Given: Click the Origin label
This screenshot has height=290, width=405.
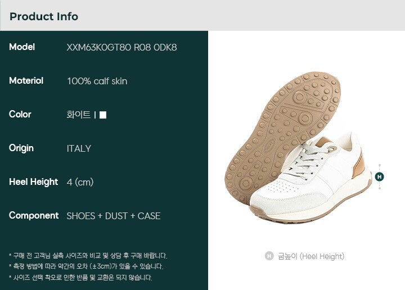Looking at the screenshot, I should tap(21, 148).
